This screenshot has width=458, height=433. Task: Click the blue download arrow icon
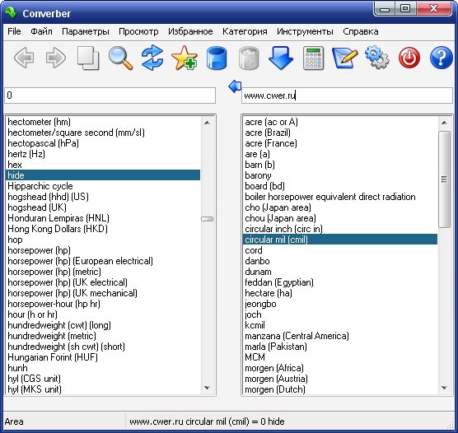(x=281, y=58)
